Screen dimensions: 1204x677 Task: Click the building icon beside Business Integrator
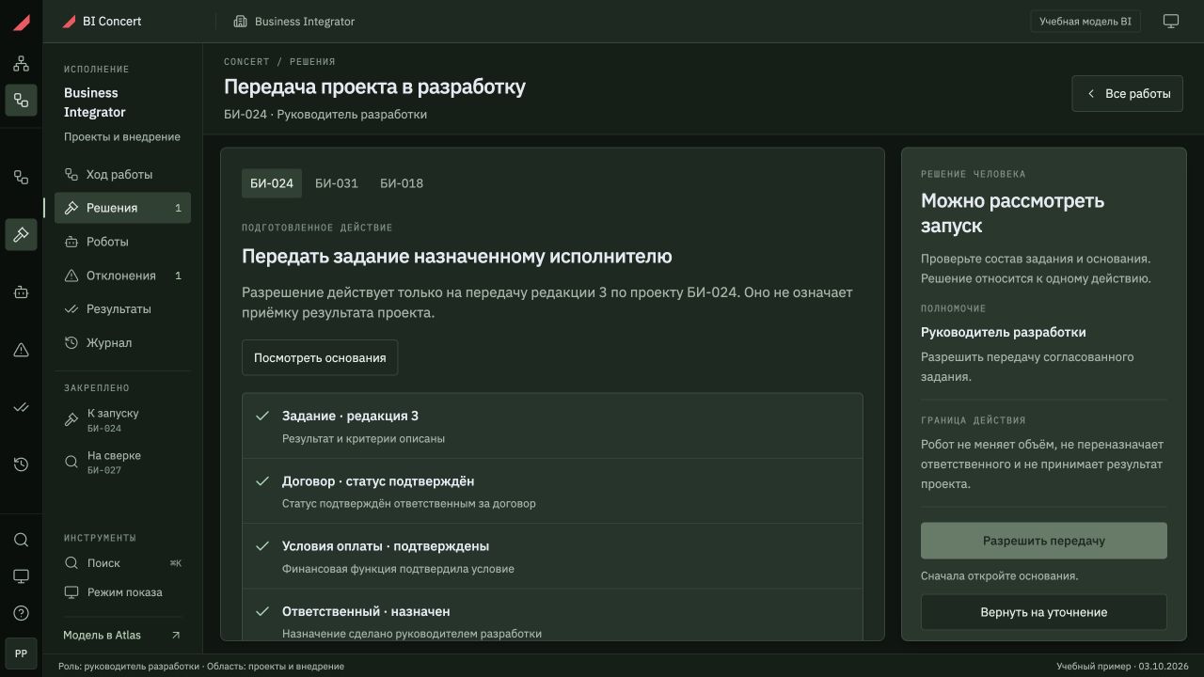(240, 21)
